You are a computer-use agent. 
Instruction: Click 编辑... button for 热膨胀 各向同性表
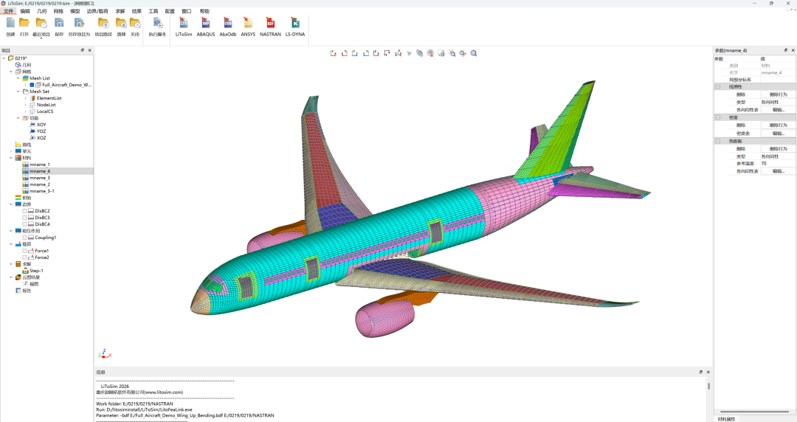(778, 171)
